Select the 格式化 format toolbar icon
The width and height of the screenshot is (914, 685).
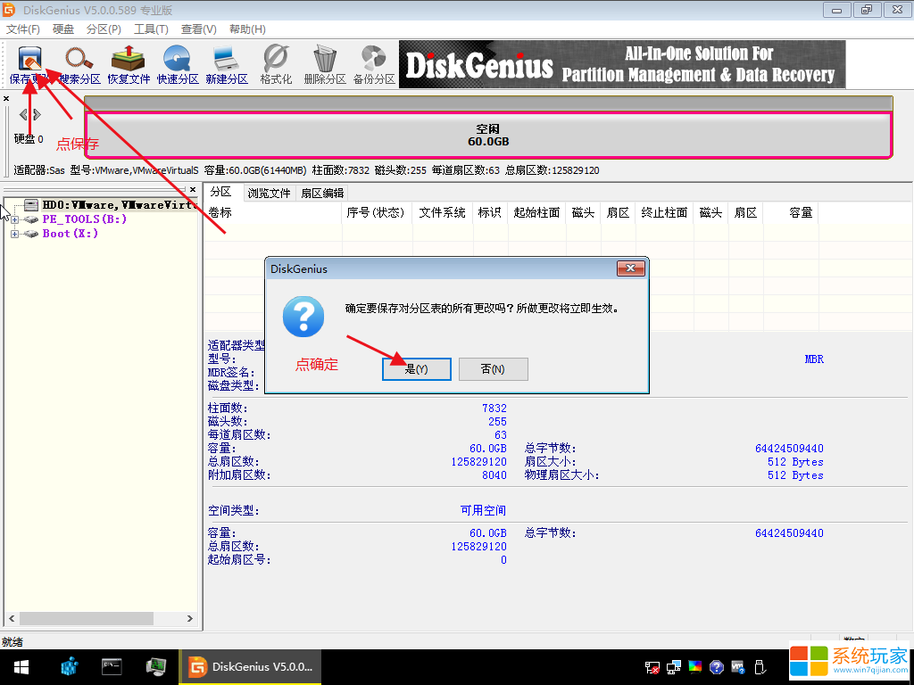tap(276, 65)
